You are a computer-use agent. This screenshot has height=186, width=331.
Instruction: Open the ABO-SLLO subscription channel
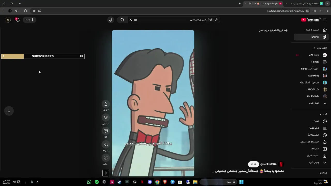click(x=311, y=89)
